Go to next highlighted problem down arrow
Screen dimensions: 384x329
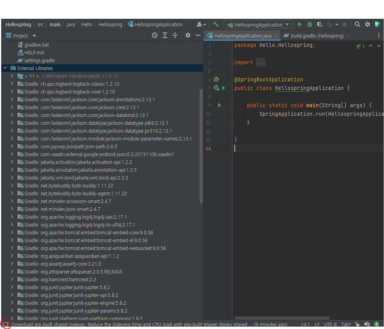tap(379, 46)
